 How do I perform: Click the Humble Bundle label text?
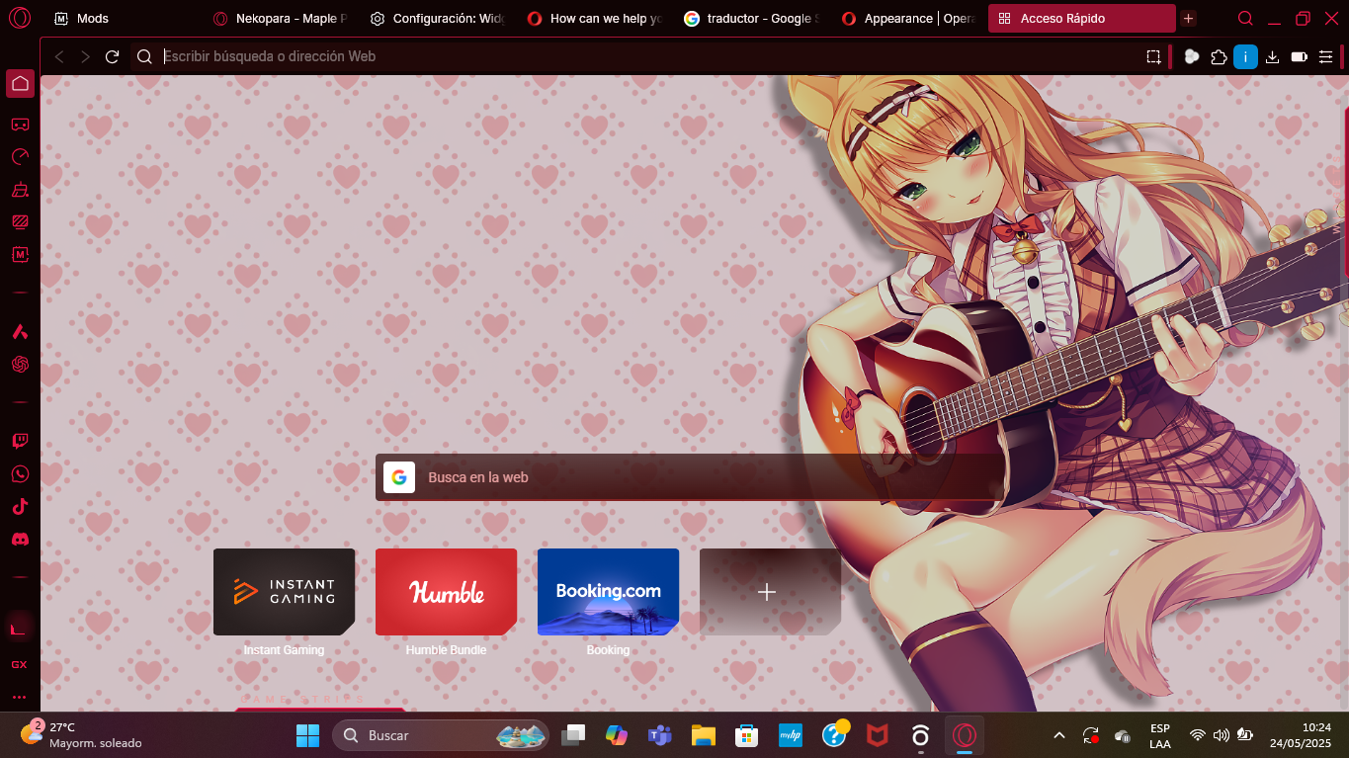click(x=446, y=650)
